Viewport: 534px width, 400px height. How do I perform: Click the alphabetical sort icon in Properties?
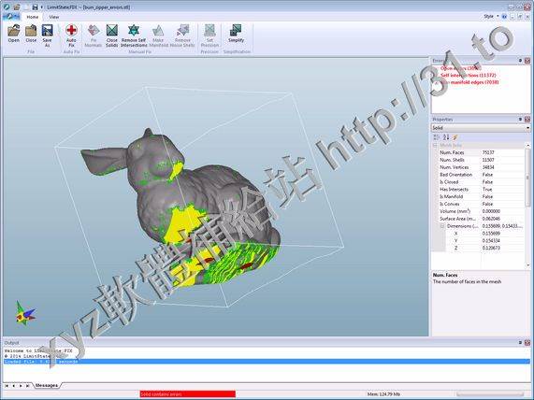(446, 136)
